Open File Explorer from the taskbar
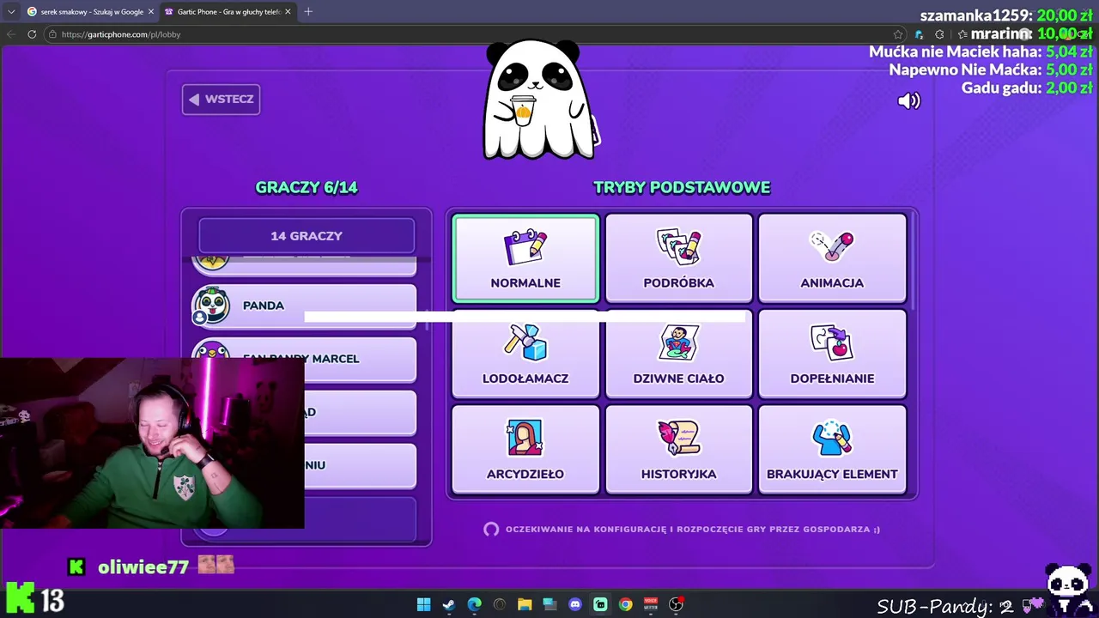This screenshot has height=618, width=1099. coord(525,604)
